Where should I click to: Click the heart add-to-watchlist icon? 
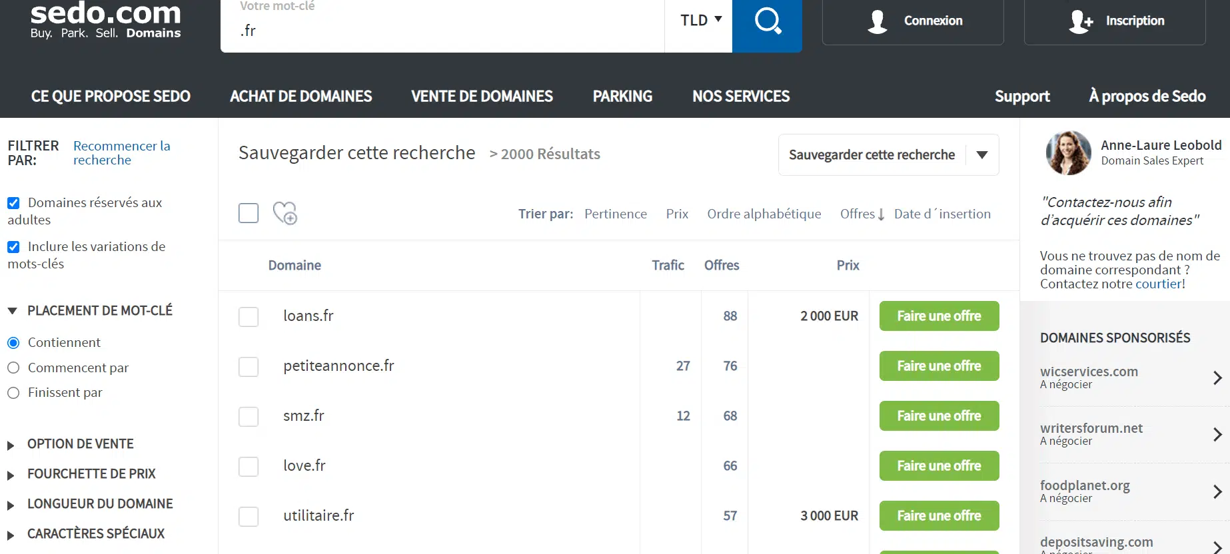click(285, 213)
